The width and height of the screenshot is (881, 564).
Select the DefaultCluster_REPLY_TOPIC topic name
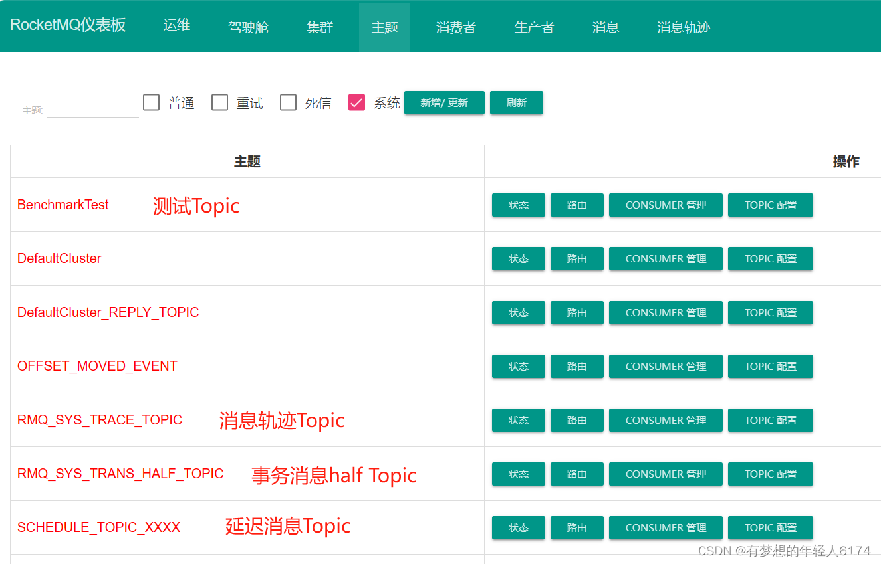108,312
